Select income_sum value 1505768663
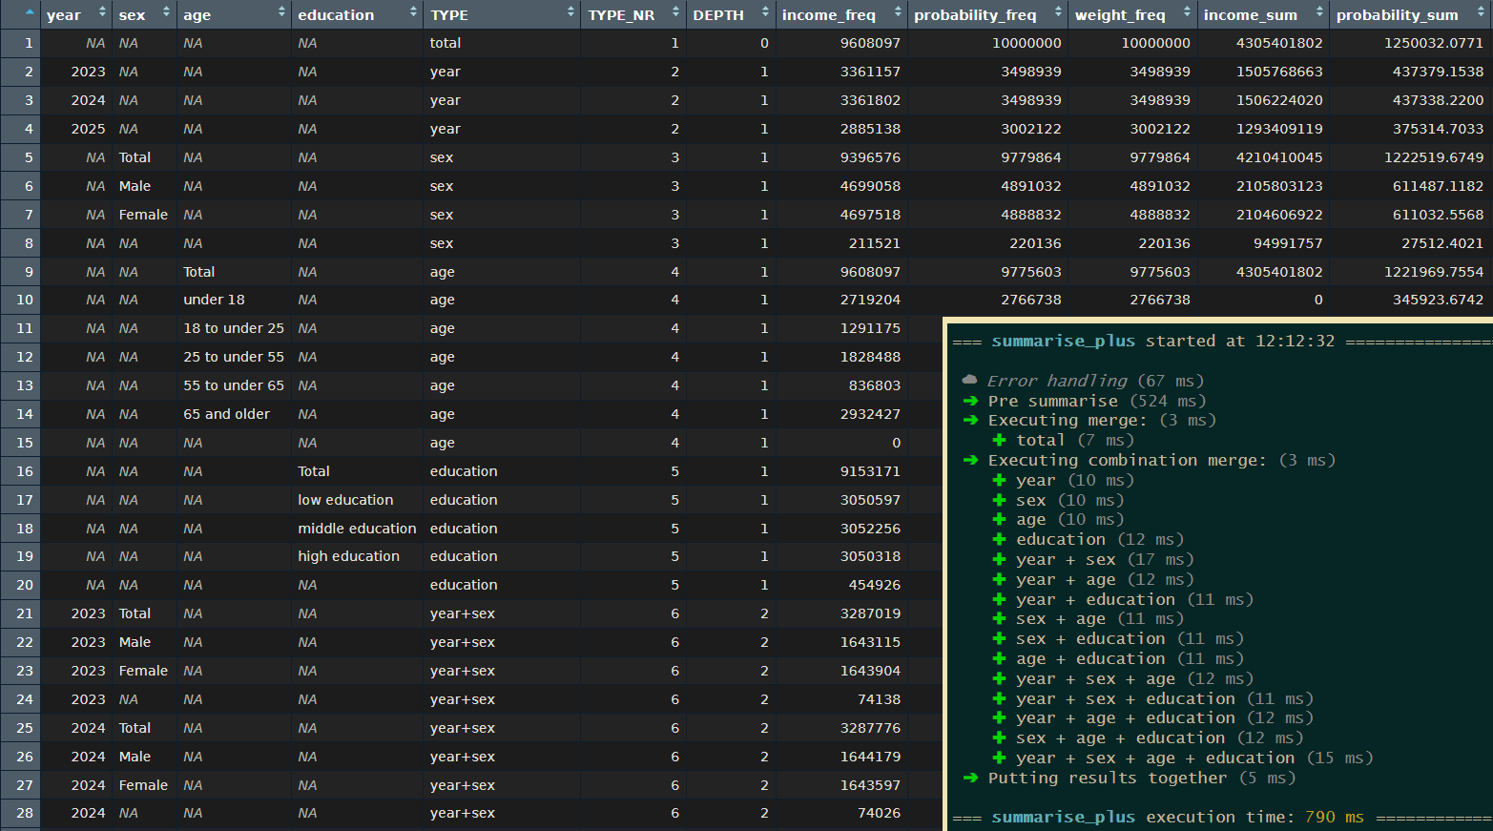The height and width of the screenshot is (831, 1493). point(1279,72)
